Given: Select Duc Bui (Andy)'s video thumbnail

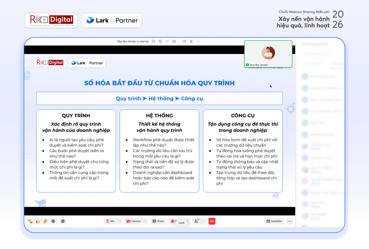Looking at the screenshot, I should pyautogui.click(x=268, y=54).
